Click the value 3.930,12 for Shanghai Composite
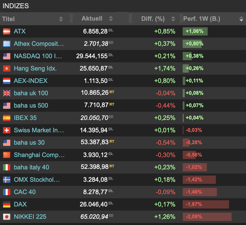246x225 pixels. (x=95, y=155)
